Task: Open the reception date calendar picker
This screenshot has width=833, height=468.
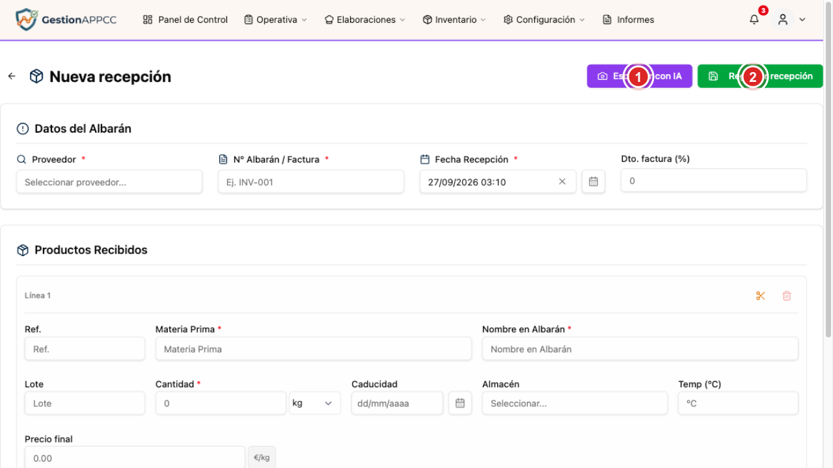Action: (594, 182)
